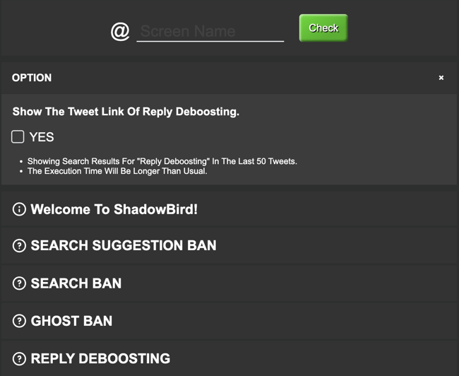Click the question icon next to GHOST BAN
Viewport: 459px width, 376px height.
point(19,321)
